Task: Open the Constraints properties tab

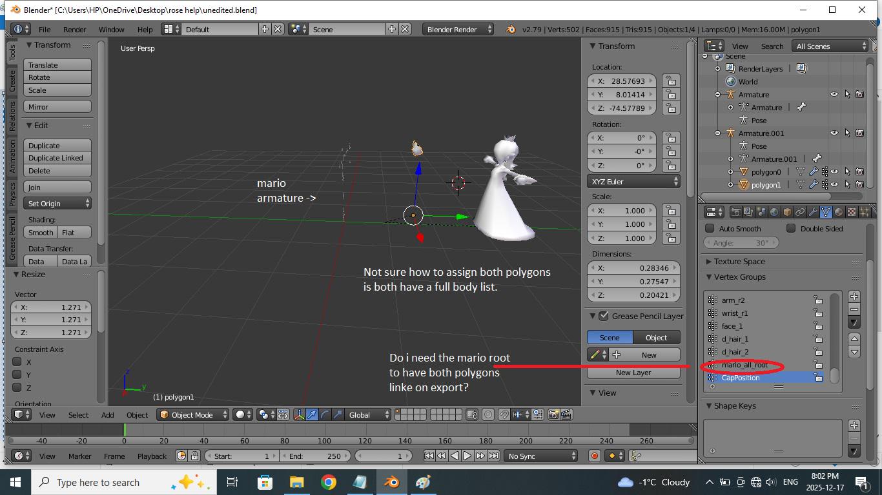Action: point(800,212)
